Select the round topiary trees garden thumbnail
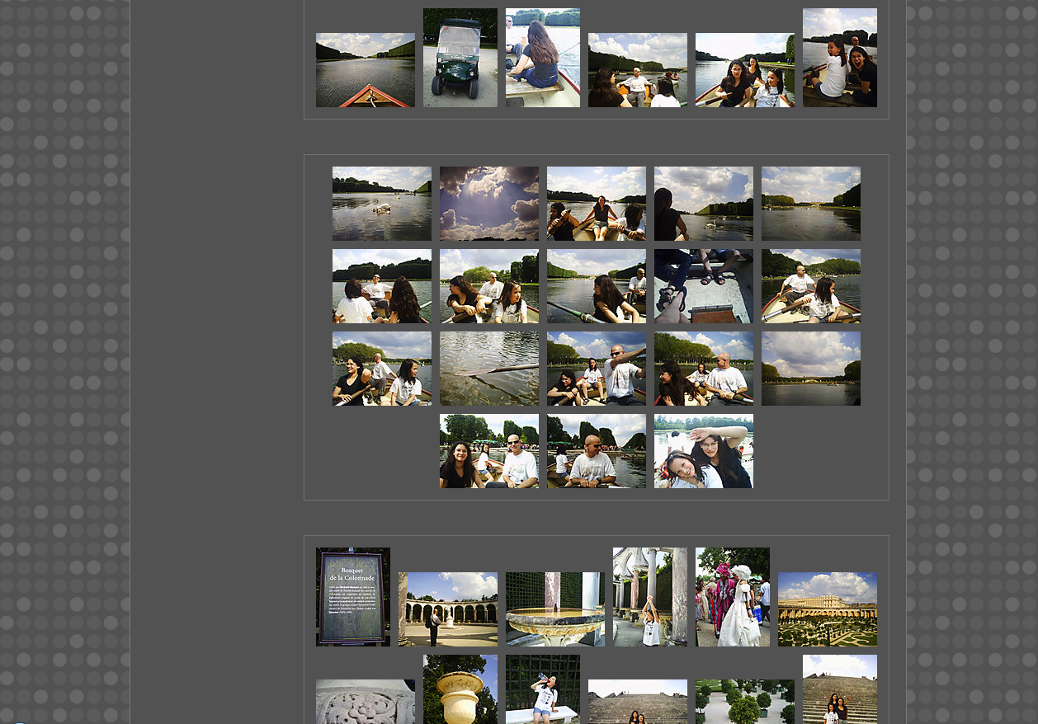Screen dimensions: 1038x724 click(744, 703)
